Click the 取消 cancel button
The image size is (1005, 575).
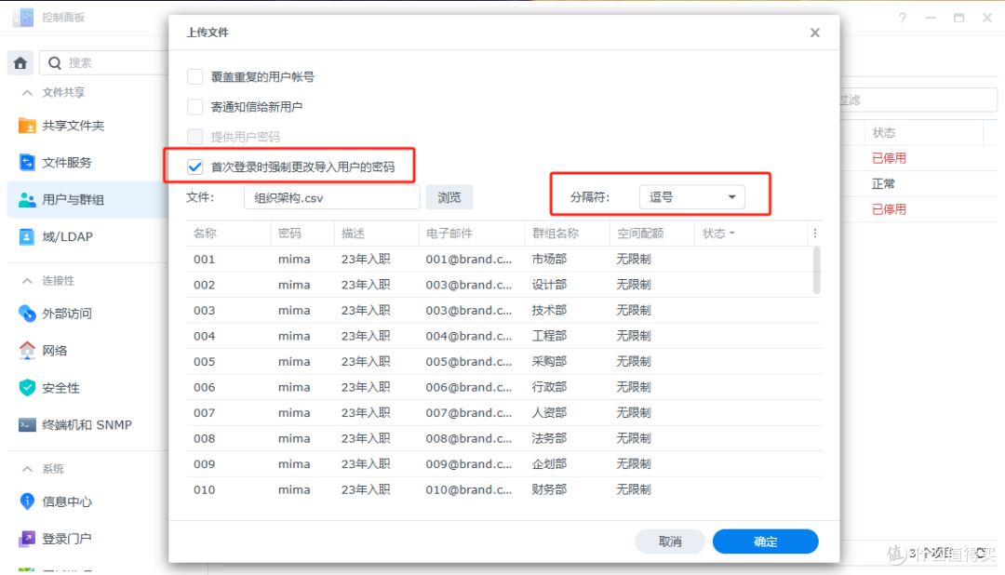tap(670, 542)
